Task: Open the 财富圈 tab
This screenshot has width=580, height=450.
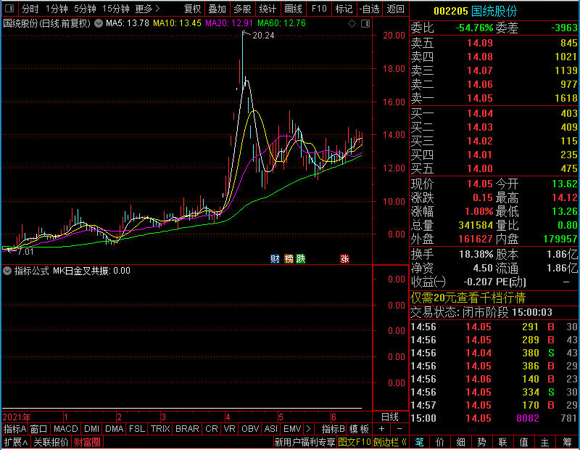Action: pos(87,442)
